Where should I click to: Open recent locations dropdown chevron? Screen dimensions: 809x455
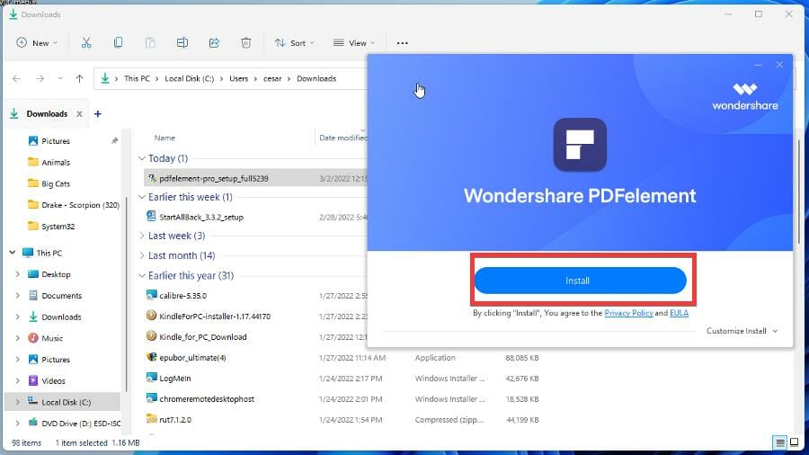click(x=60, y=78)
